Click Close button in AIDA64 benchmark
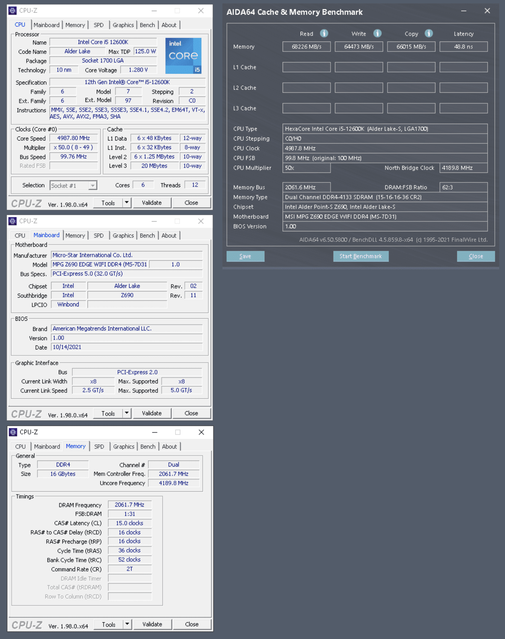 pos(476,256)
